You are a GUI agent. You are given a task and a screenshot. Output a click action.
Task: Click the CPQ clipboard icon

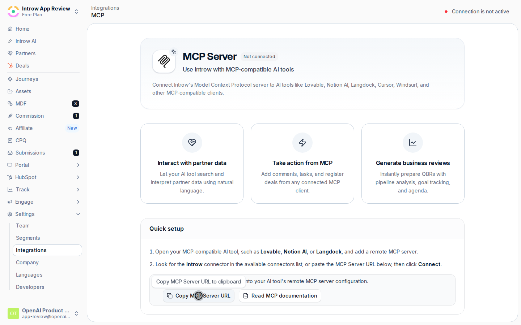tap(10, 140)
